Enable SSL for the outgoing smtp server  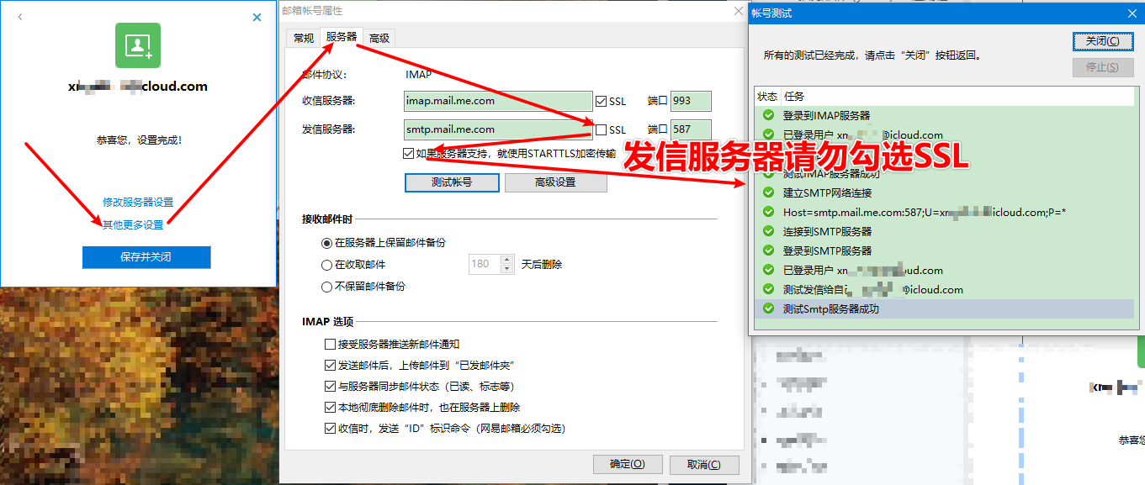pos(601,129)
